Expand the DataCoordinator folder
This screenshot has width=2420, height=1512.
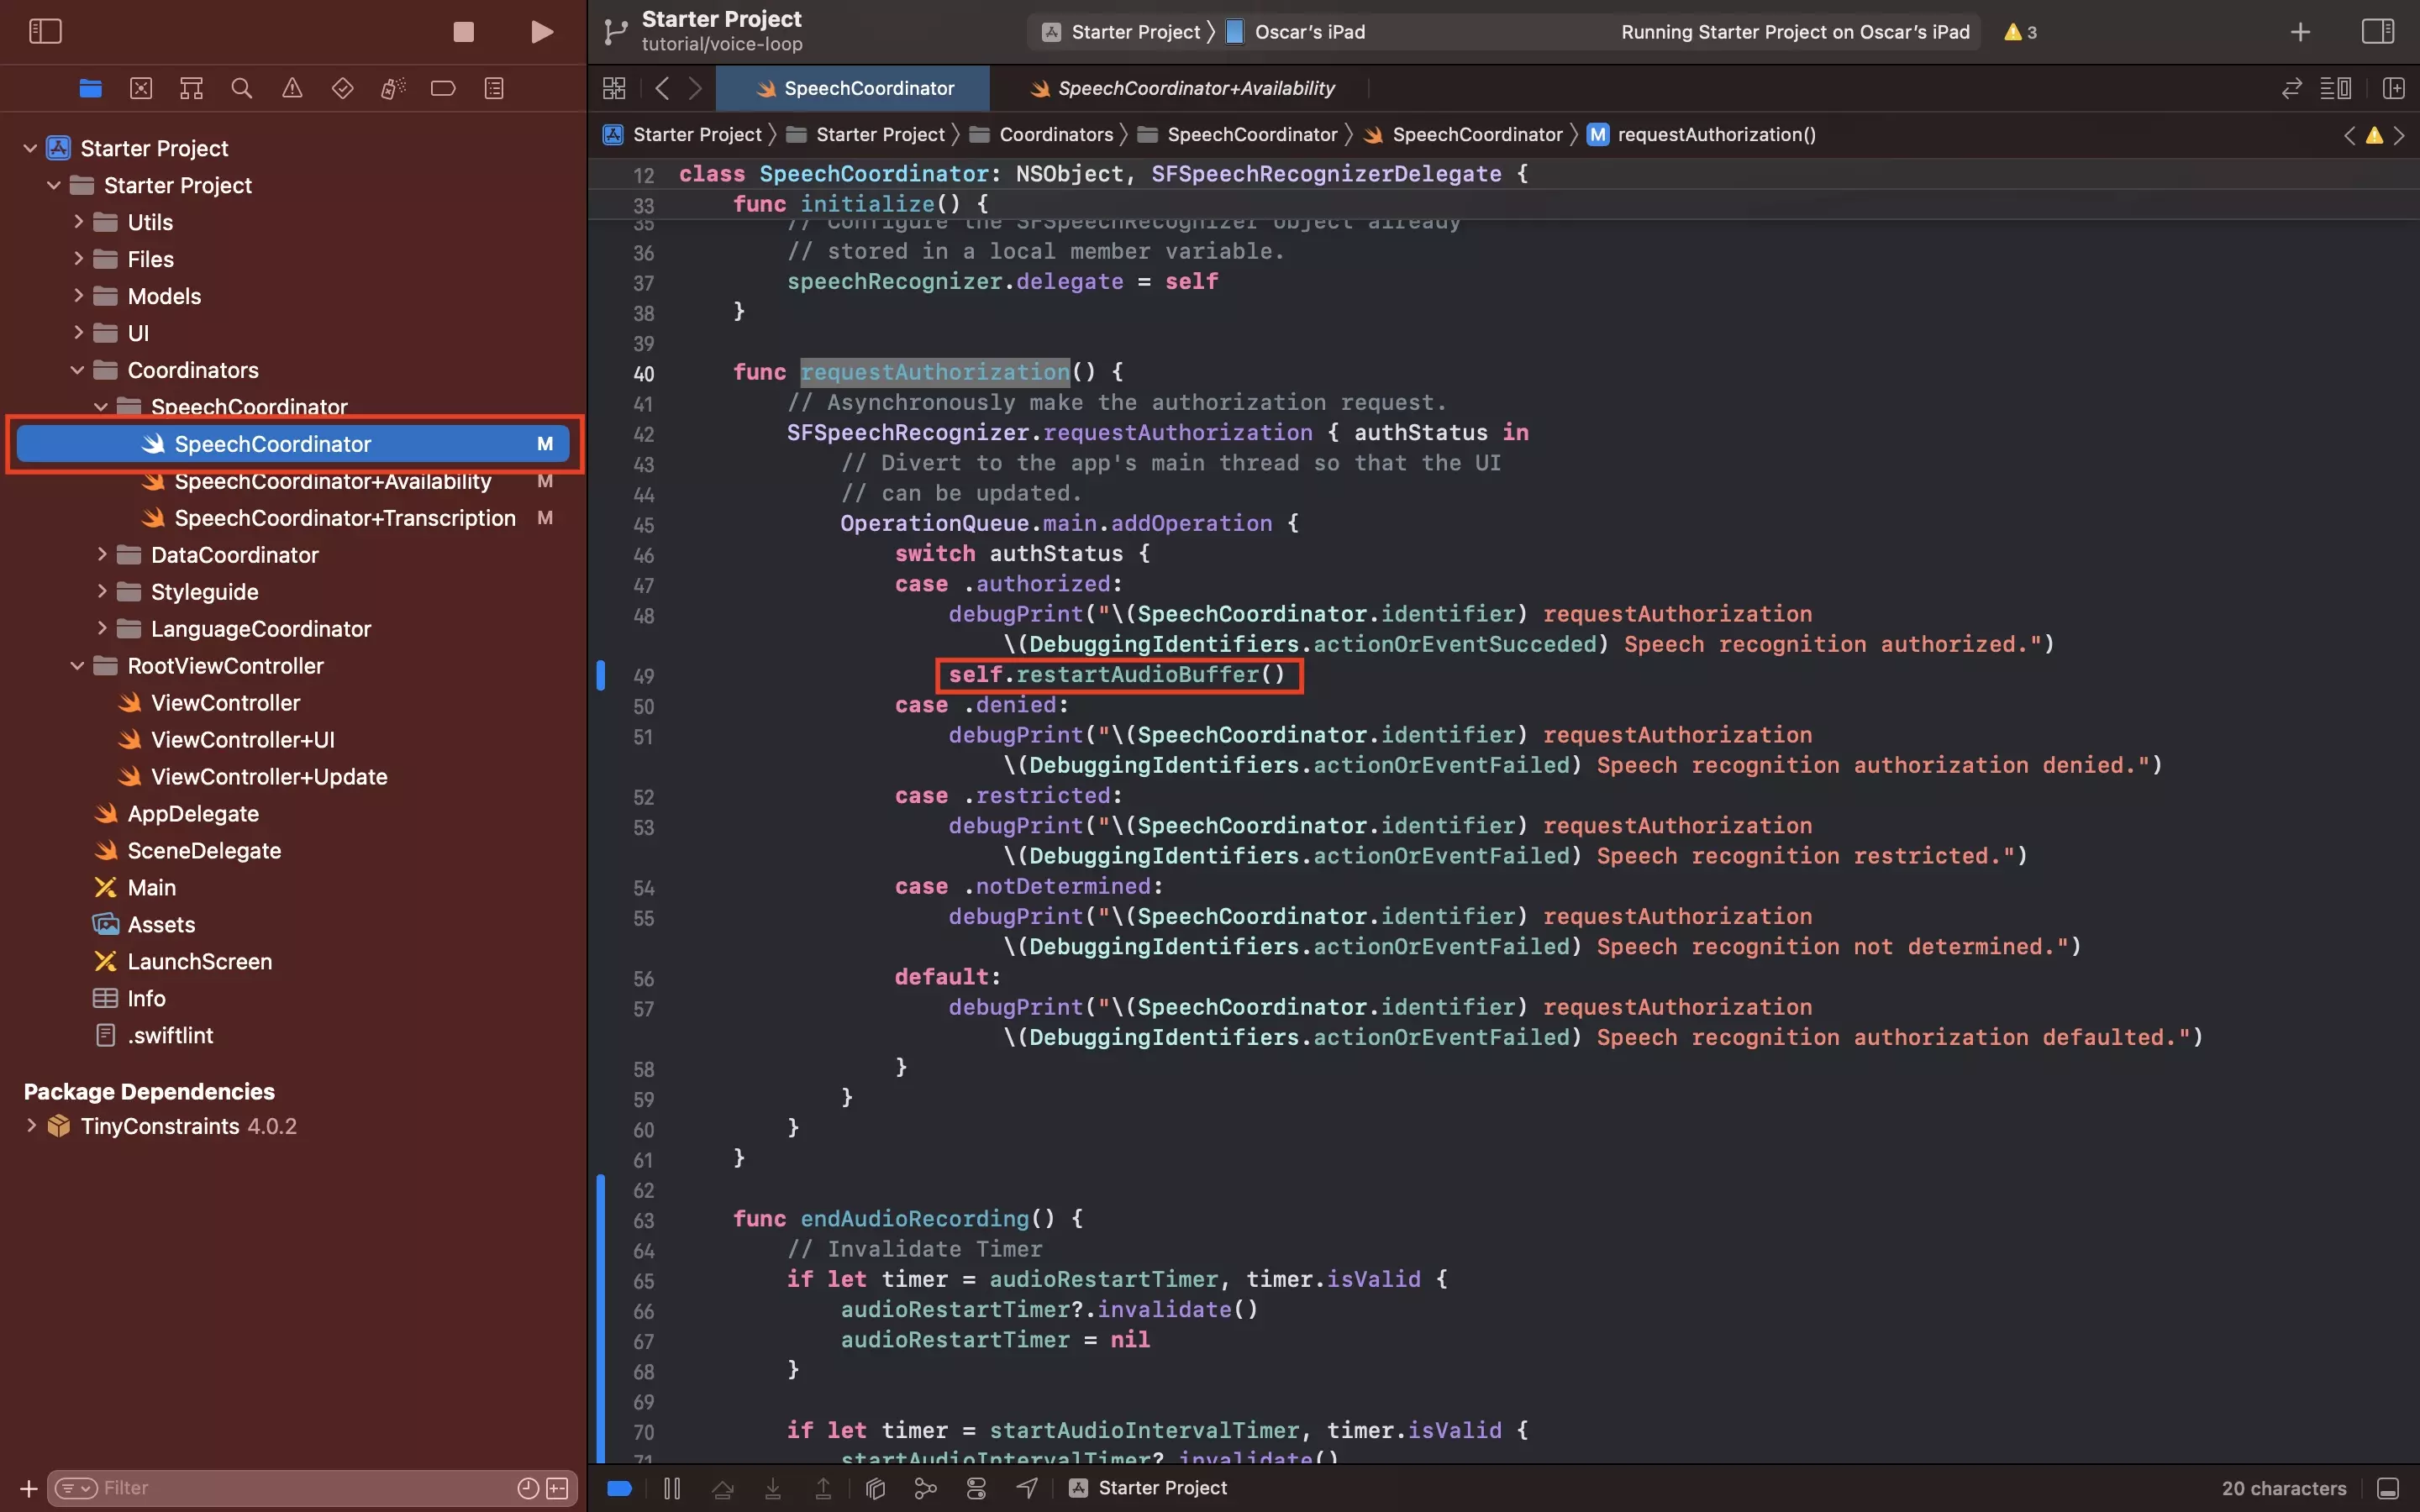tap(101, 554)
